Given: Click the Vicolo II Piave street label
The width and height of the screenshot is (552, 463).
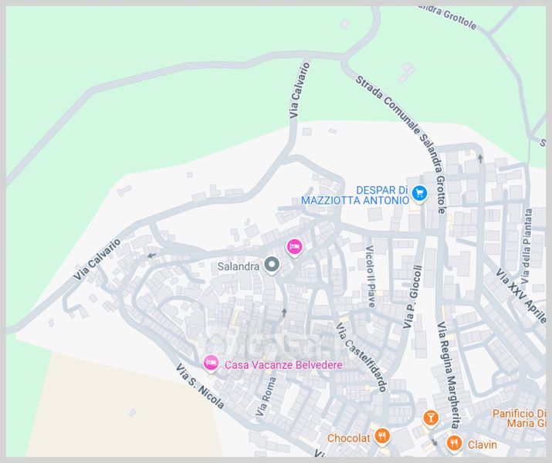Looking at the screenshot, I should 371,276.
